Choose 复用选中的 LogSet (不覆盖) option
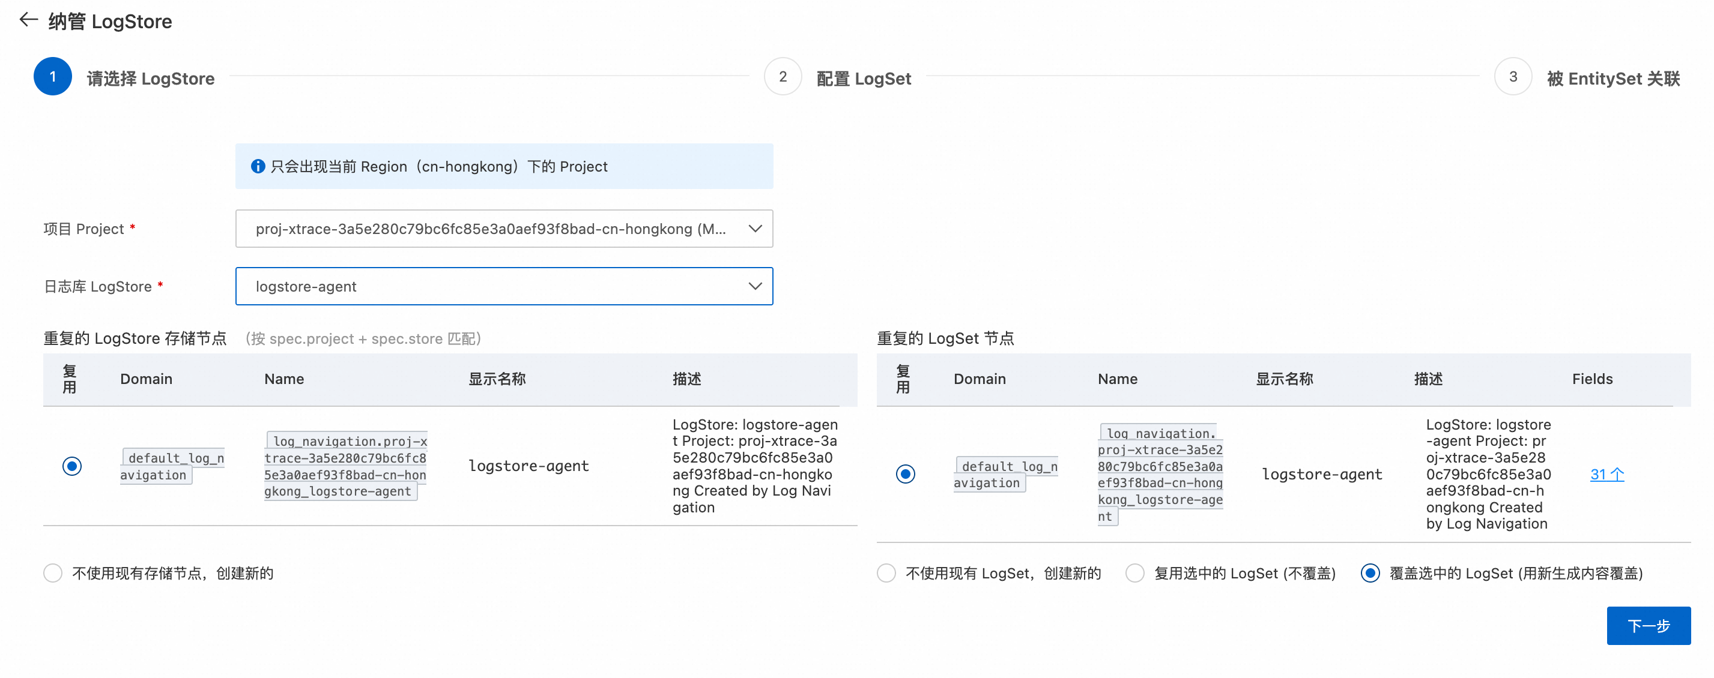1714x678 pixels. (1135, 573)
